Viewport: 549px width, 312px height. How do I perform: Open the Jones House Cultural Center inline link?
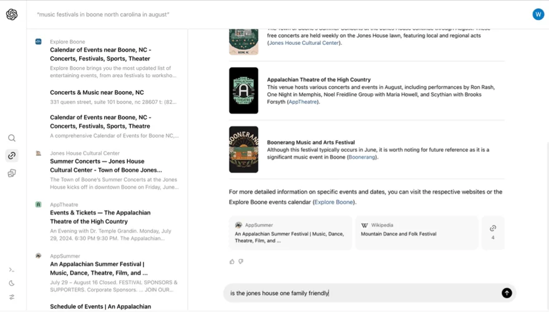304,42
